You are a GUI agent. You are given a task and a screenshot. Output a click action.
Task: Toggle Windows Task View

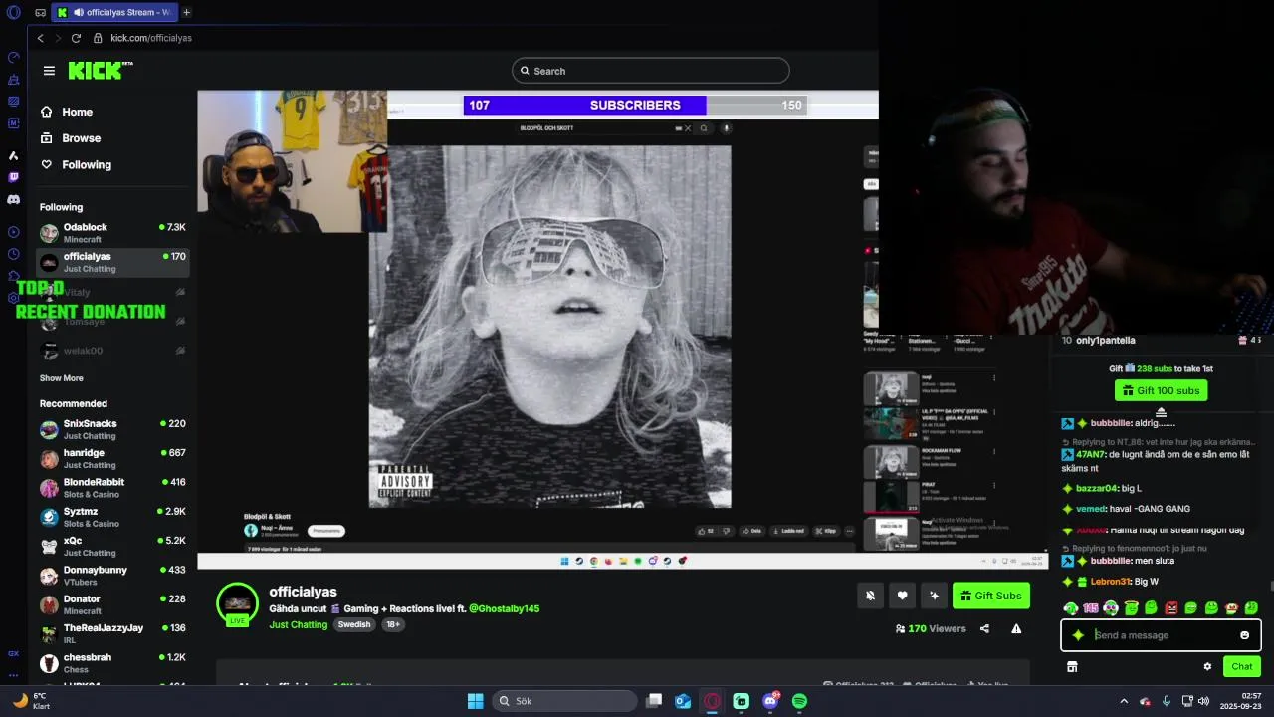point(654,701)
